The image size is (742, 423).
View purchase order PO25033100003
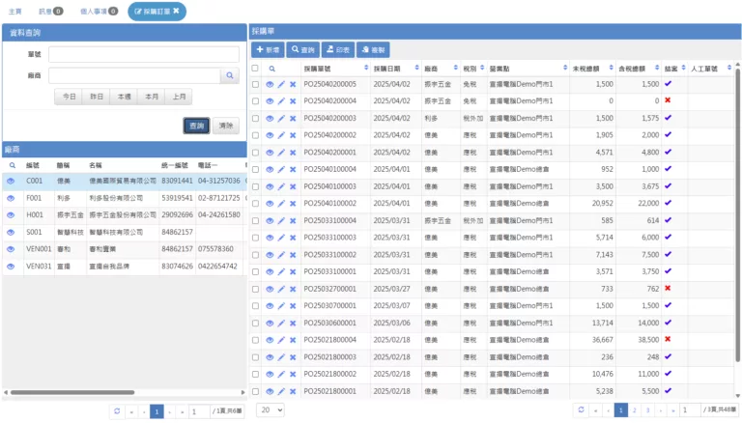[270, 238]
